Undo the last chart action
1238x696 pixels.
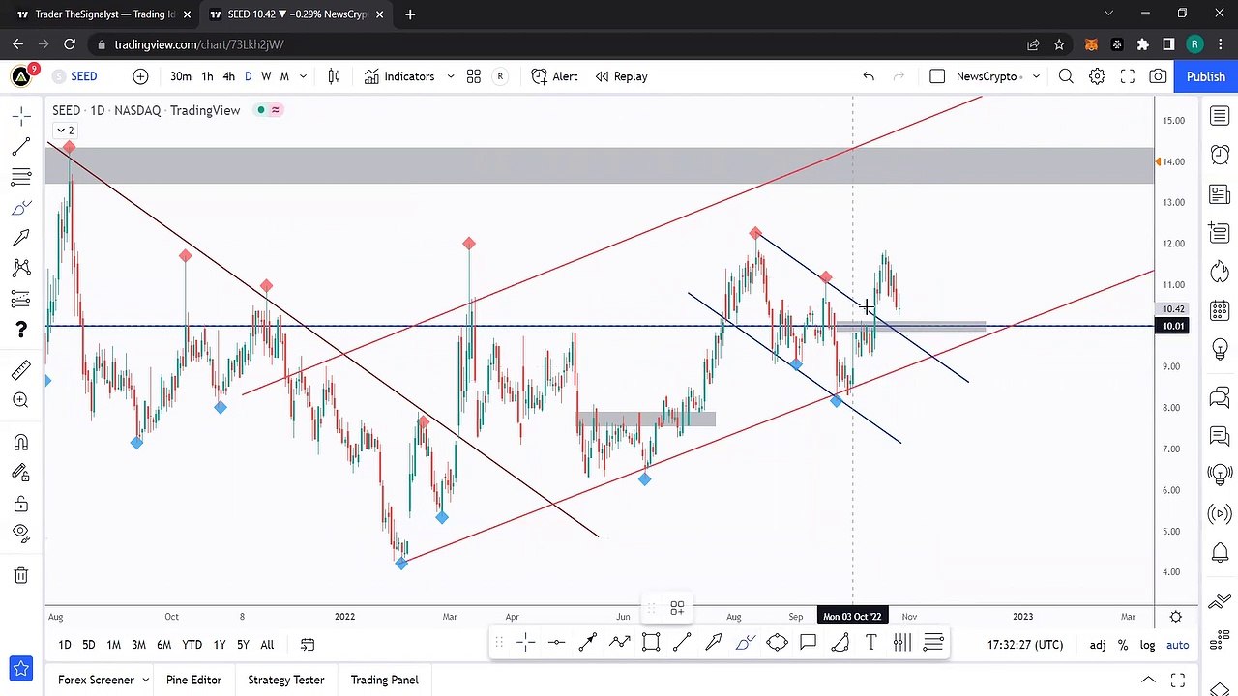[869, 76]
